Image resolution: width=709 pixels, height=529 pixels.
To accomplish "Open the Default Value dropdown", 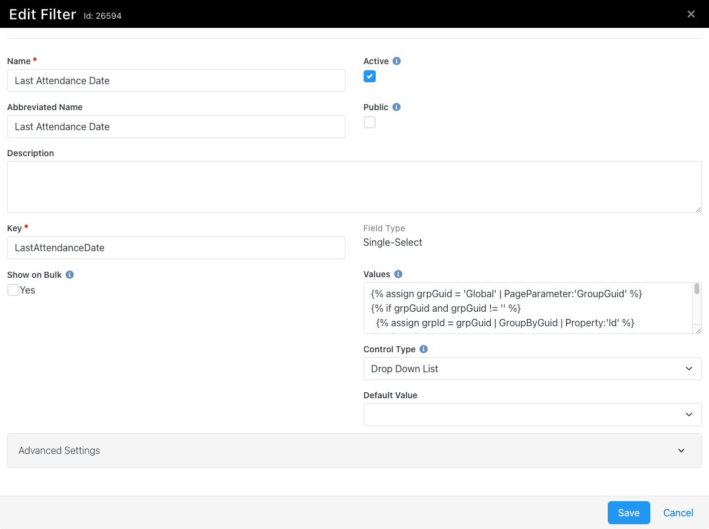I will (532, 415).
